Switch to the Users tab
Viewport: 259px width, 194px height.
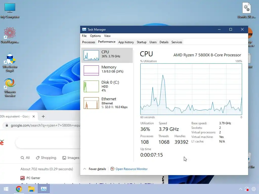(x=153, y=42)
